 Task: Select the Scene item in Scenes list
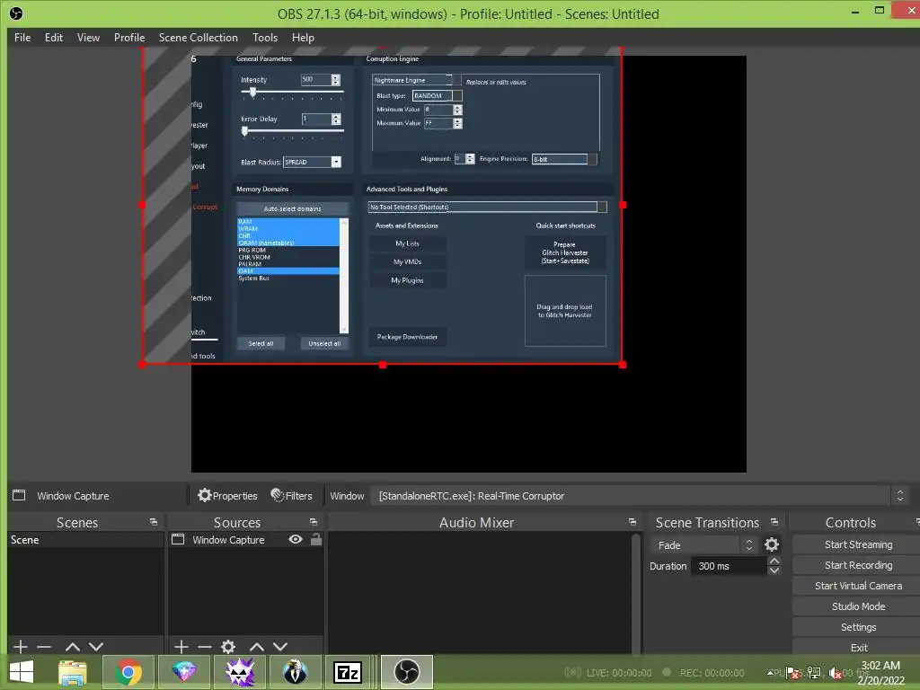[85, 540]
